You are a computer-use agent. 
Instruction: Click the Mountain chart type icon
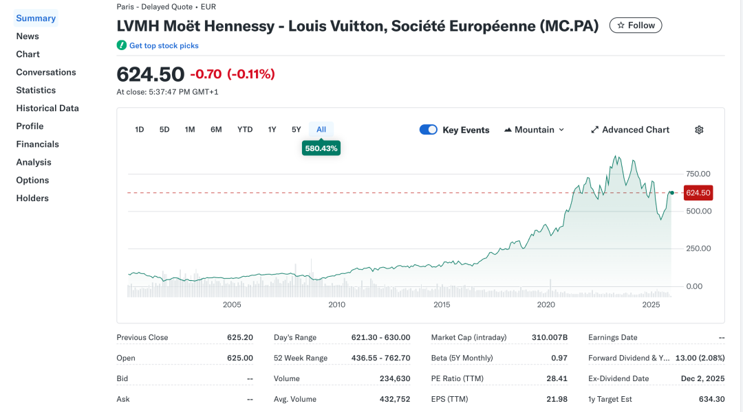click(508, 130)
